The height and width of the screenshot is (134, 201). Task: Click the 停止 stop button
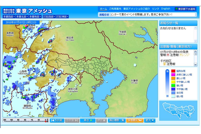[x=101, y=120]
